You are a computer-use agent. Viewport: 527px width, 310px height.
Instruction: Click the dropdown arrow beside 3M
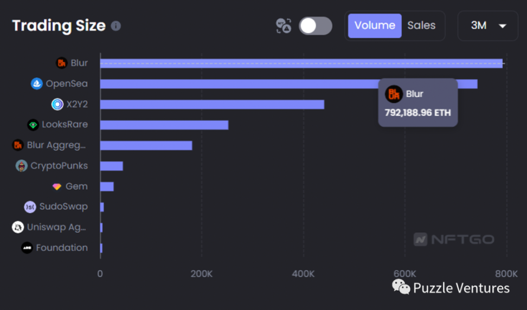503,26
